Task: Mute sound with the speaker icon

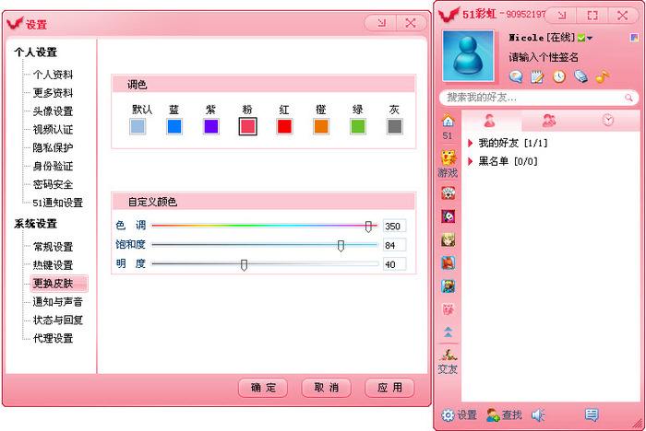Action: (538, 415)
